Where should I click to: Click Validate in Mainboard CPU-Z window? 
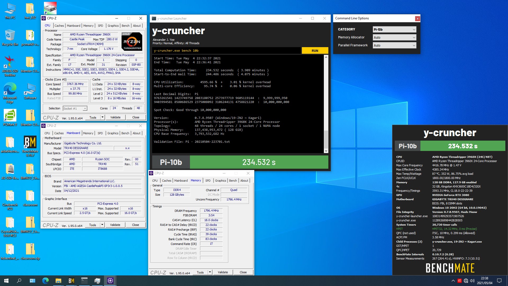[115, 225]
